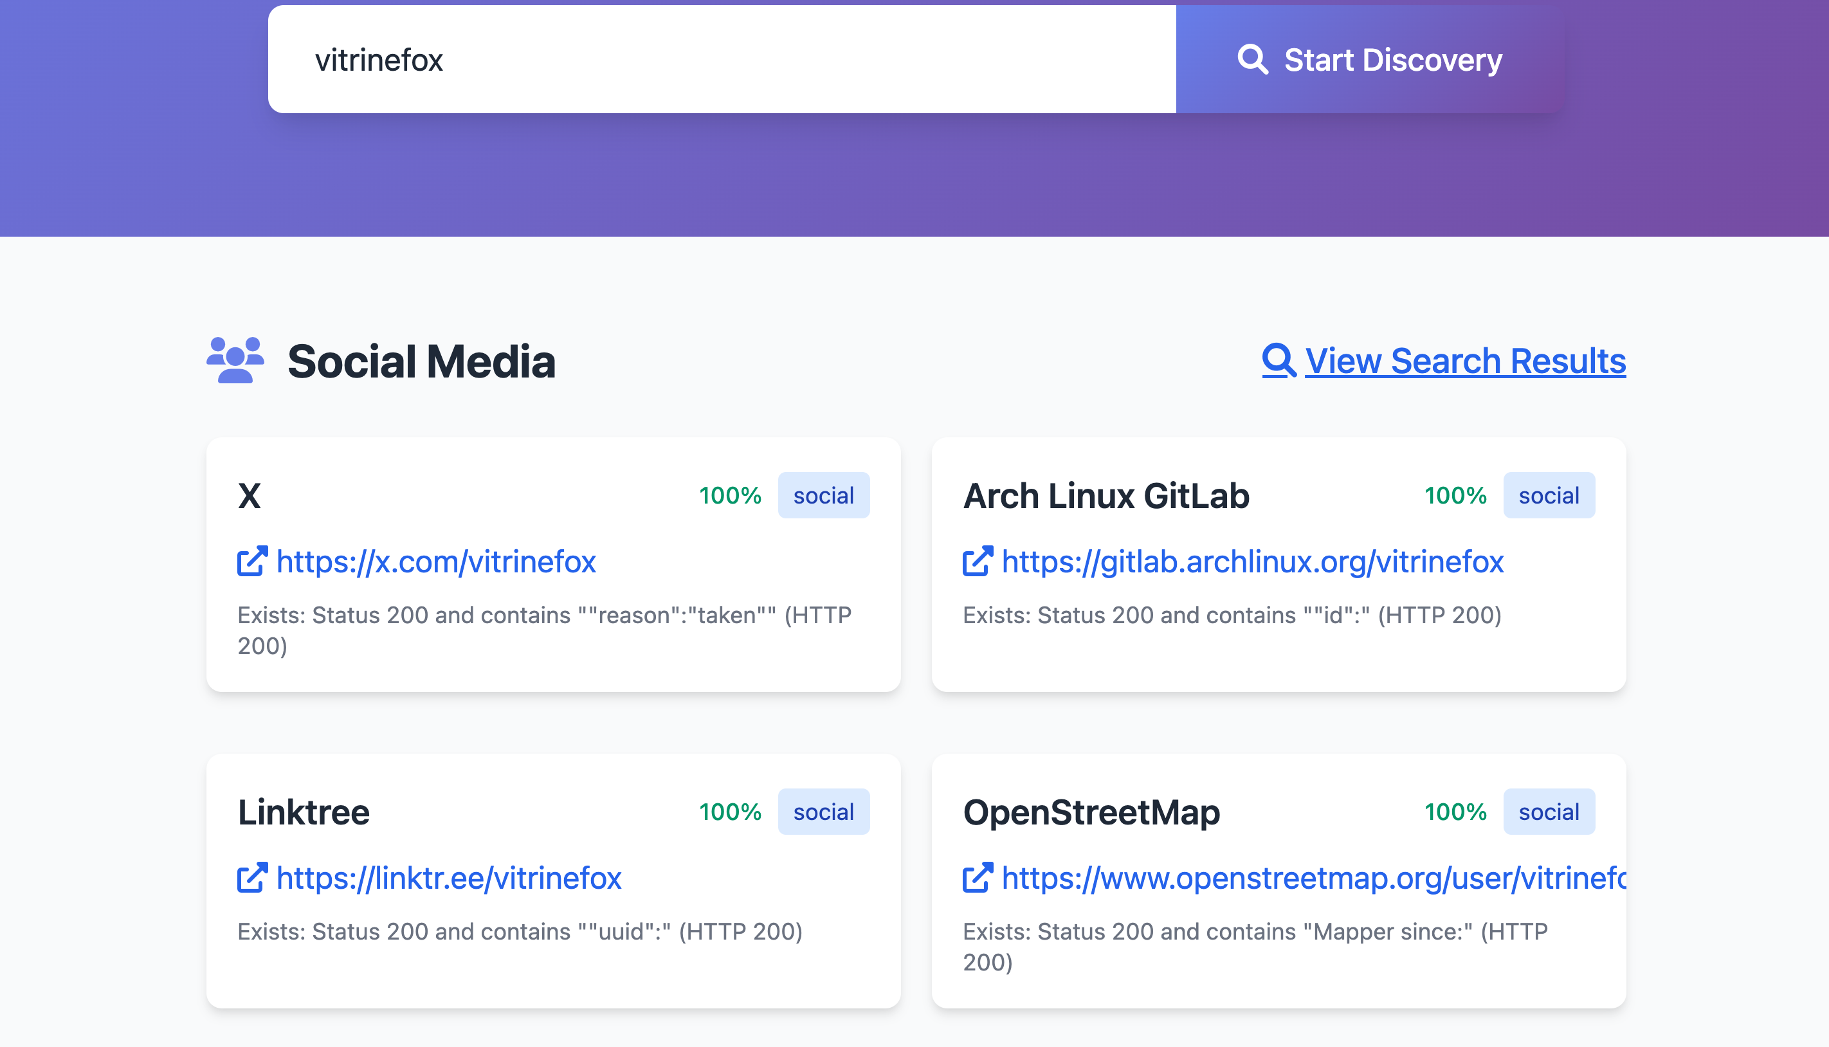This screenshot has width=1829, height=1047.
Task: Click the social badge on Arch Linux GitLab card
Action: pyautogui.click(x=1549, y=495)
